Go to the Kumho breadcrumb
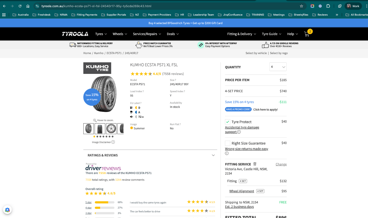The height and width of the screenshot is (218, 368). [99, 53]
